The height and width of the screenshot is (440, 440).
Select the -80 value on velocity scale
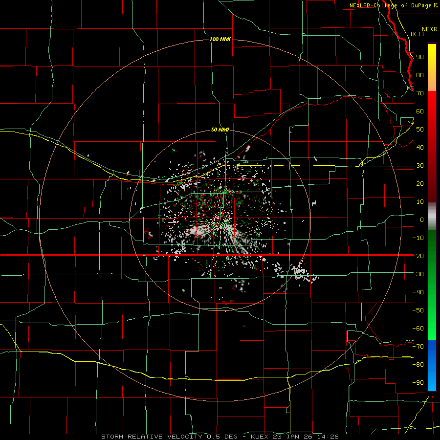[x=418, y=365]
